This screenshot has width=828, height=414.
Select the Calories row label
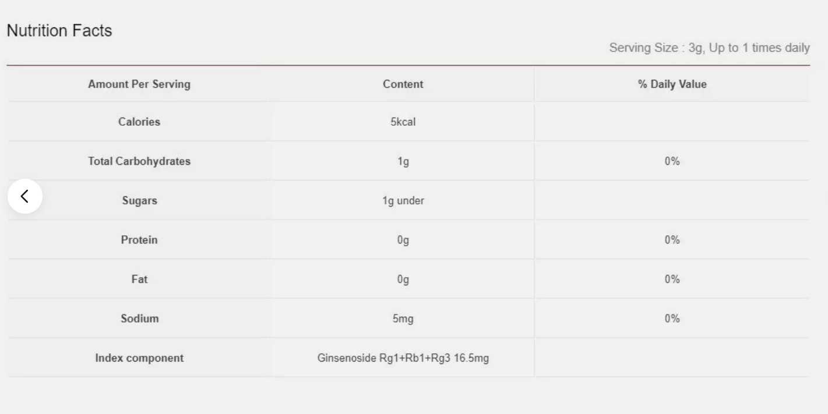[x=139, y=122]
